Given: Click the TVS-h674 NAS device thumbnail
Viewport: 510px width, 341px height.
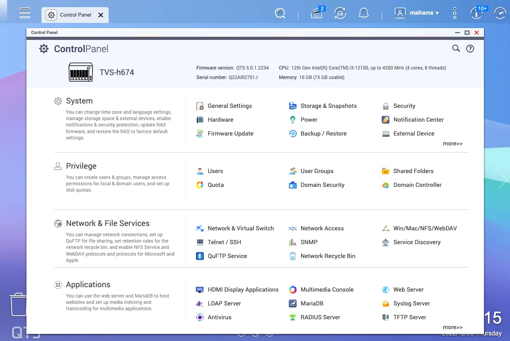Looking at the screenshot, I should pyautogui.click(x=81, y=72).
